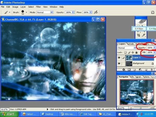Toggle lock all padlock icon
Image resolution: width=156 pixels, height=117 pixels.
pos(136,53)
